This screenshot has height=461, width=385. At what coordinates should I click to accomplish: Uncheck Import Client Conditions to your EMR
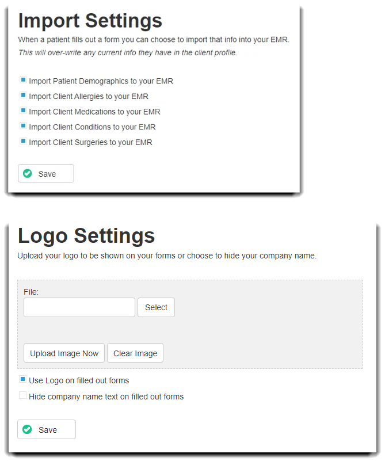click(23, 125)
